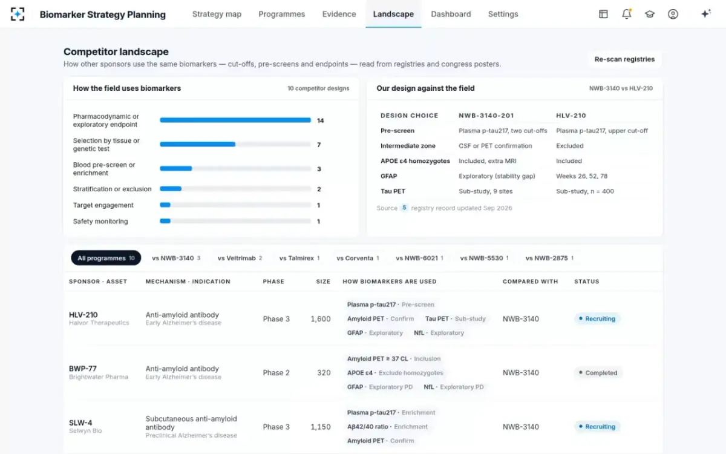Image resolution: width=726 pixels, height=454 pixels.
Task: Sort by Phase column header
Action: [x=273, y=281]
